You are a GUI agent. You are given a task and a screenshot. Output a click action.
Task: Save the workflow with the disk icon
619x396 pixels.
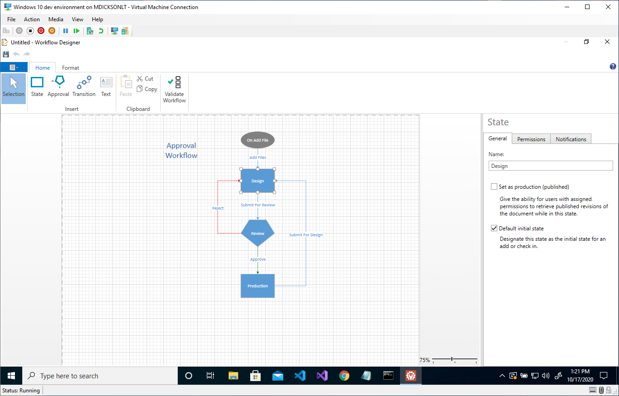(x=6, y=54)
